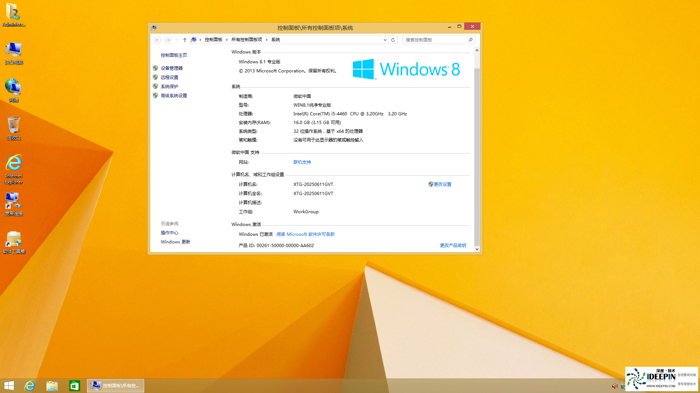Screen dimensions: 700x393
Task: Click the refresh icon in address bar
Action: (x=393, y=40)
